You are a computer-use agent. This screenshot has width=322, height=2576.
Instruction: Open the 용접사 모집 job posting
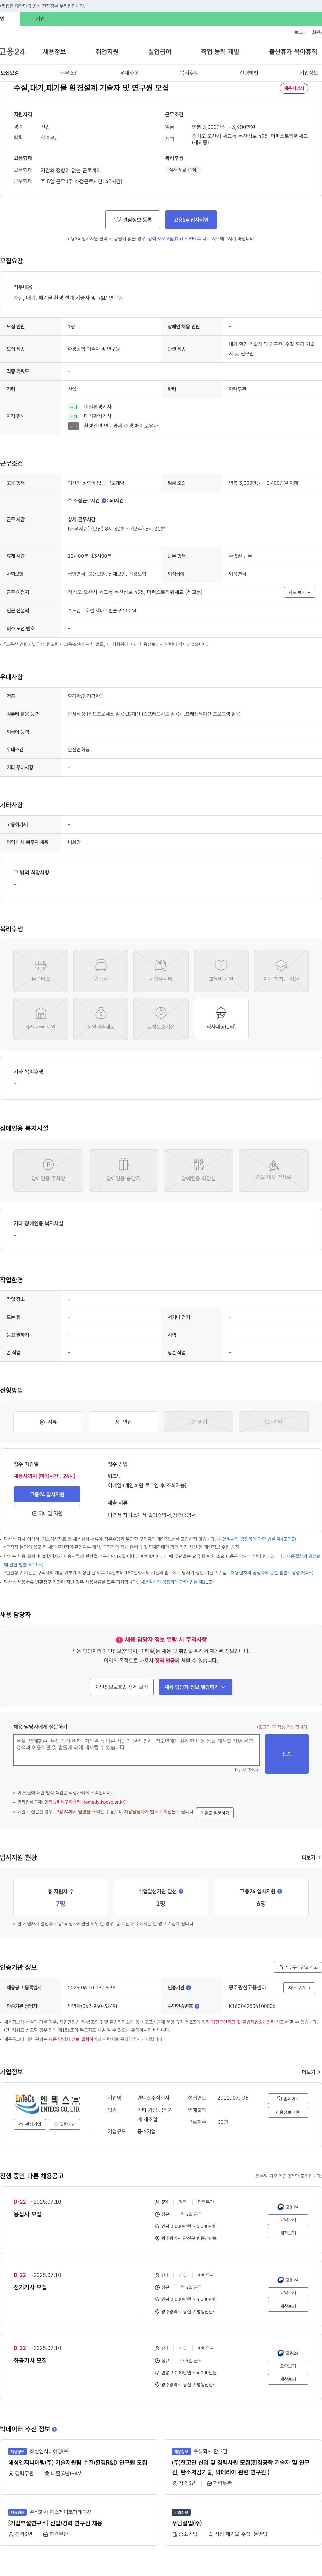pyautogui.click(x=28, y=2214)
